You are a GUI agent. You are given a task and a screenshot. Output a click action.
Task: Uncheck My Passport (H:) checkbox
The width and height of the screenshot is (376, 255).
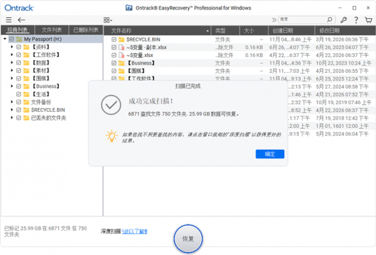point(12,39)
